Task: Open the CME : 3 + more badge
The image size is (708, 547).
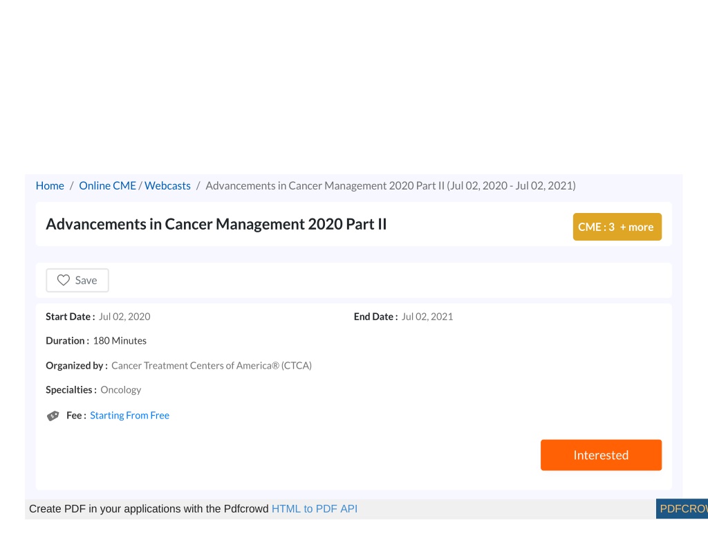Action: (617, 227)
